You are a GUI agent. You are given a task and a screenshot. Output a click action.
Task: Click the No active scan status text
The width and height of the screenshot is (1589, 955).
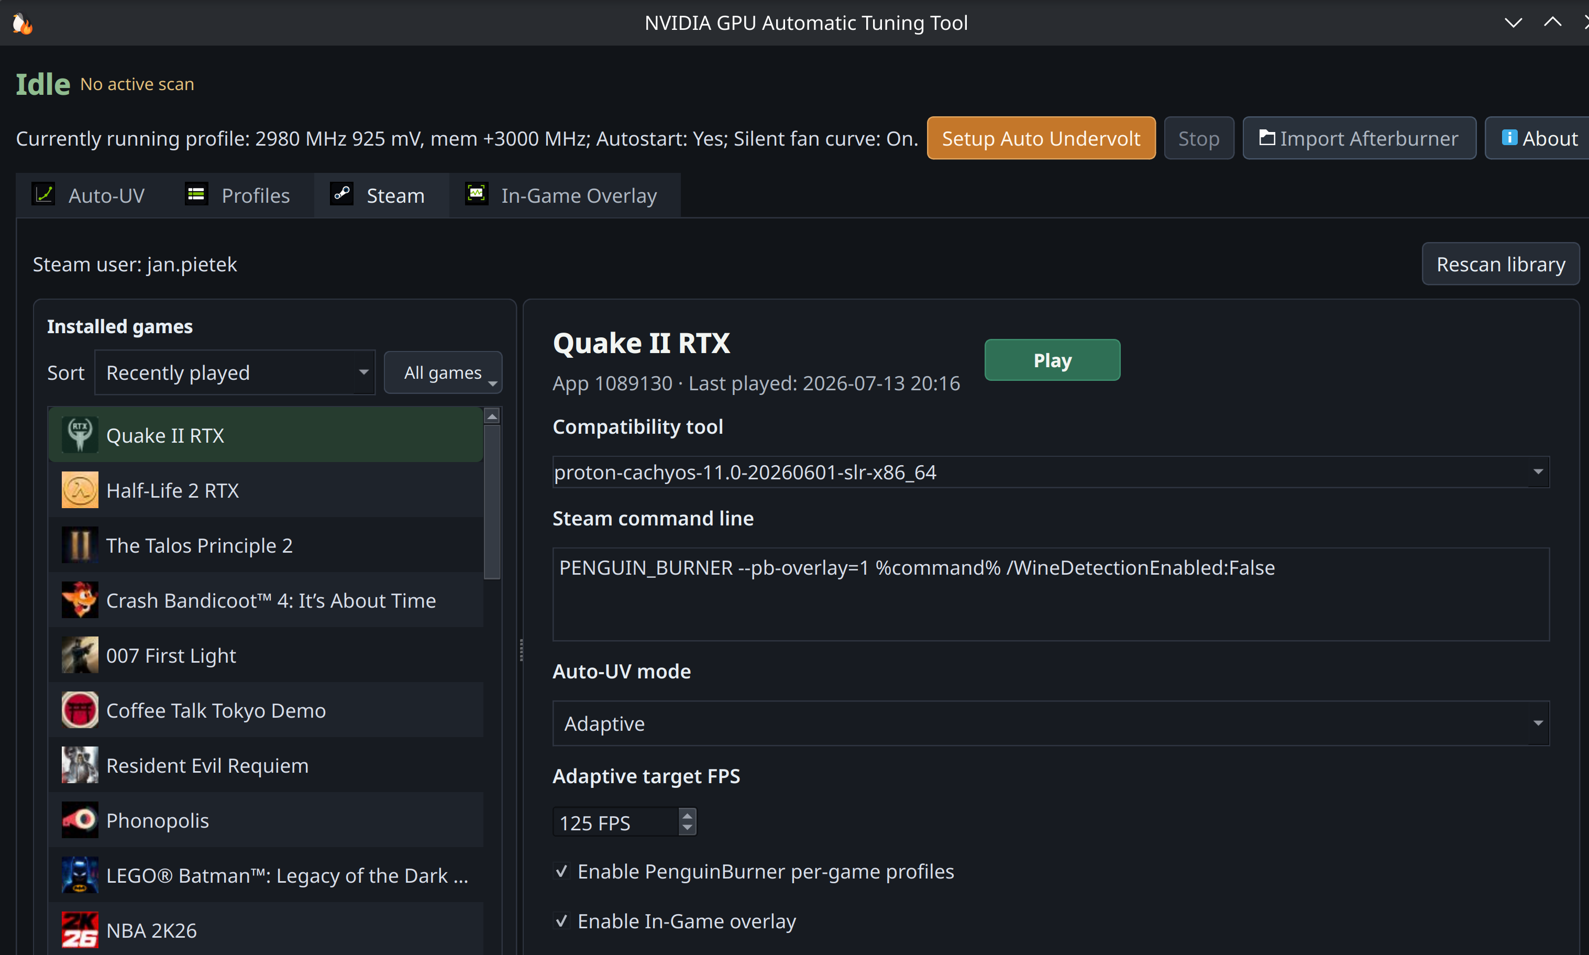(137, 84)
